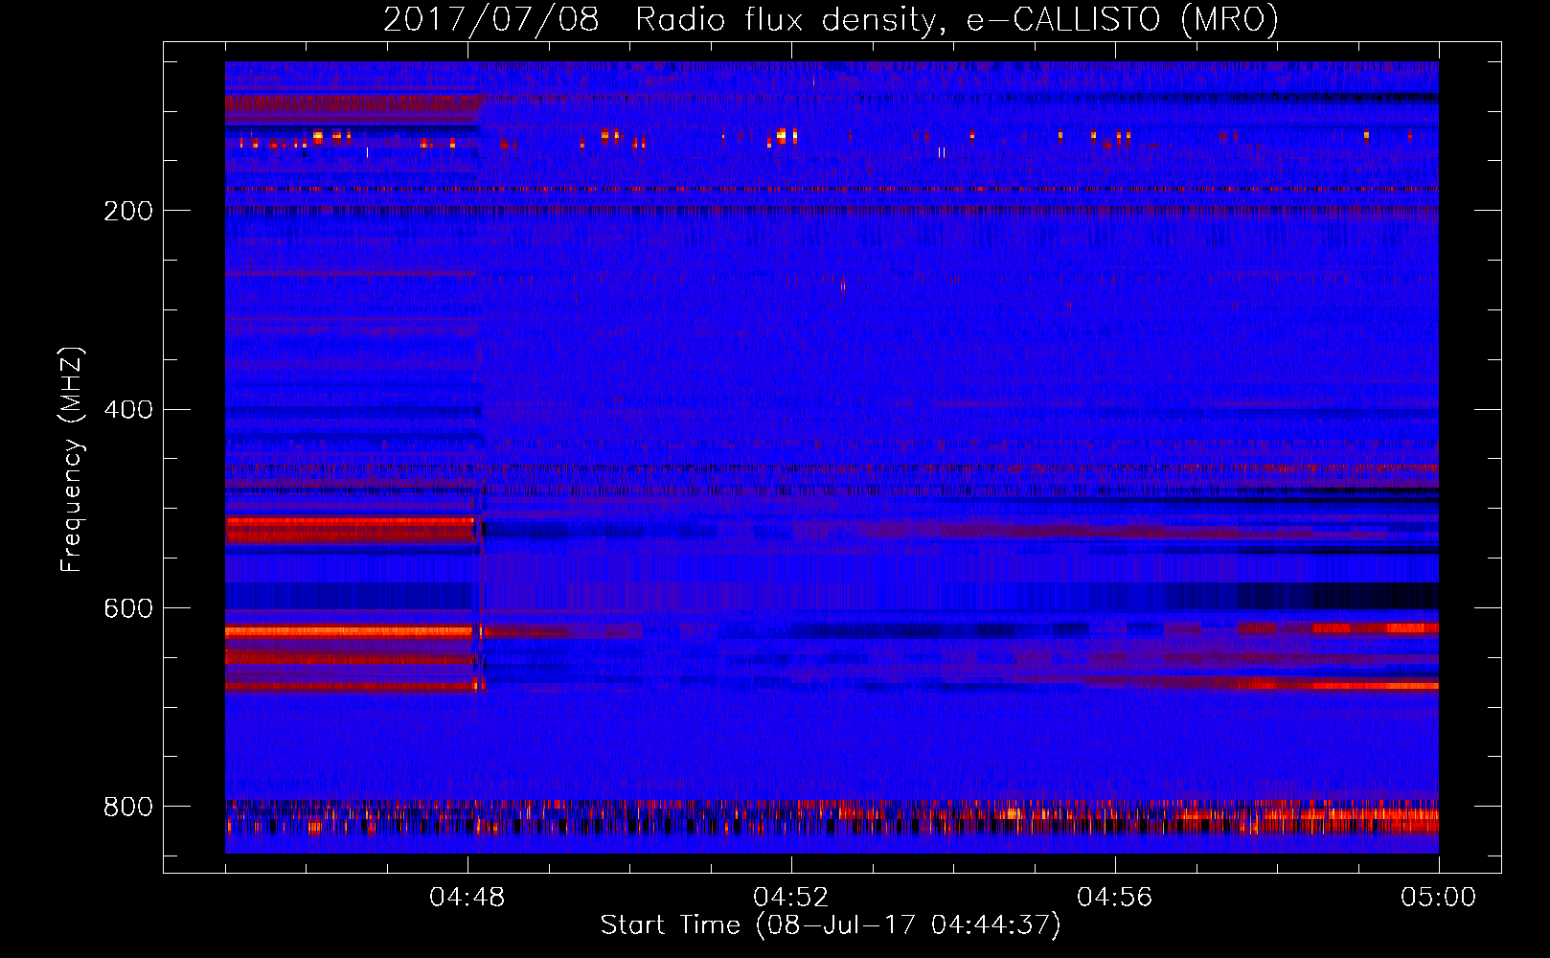Click the 800 frequency tick label
This screenshot has width=1550, height=958.
(x=128, y=807)
